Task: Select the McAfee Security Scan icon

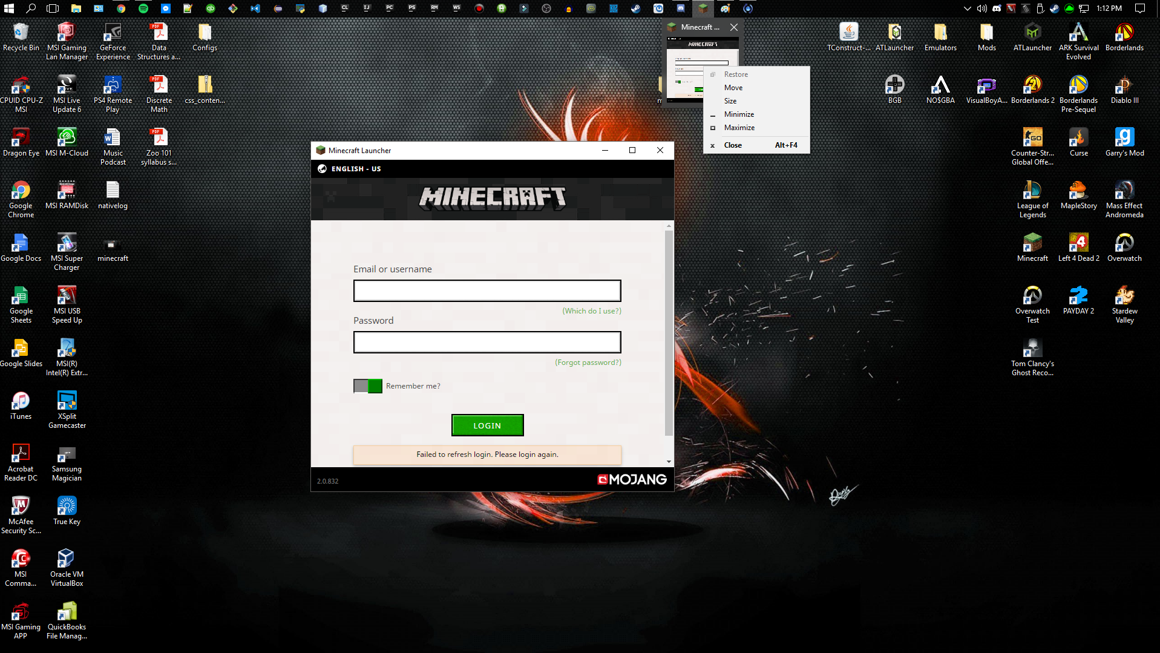Action: pos(21,515)
